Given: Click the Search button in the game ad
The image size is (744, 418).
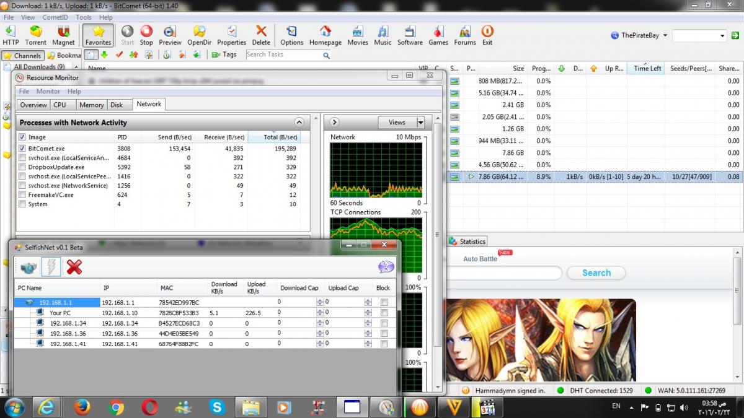Looking at the screenshot, I should click(x=596, y=273).
